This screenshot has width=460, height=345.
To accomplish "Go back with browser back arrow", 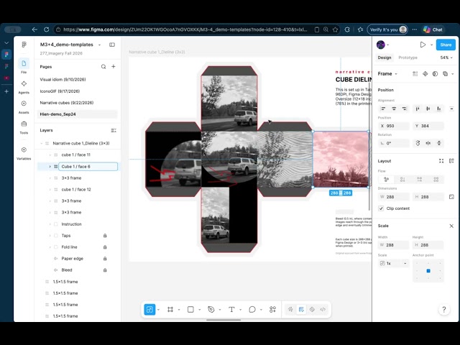I will point(34,29).
